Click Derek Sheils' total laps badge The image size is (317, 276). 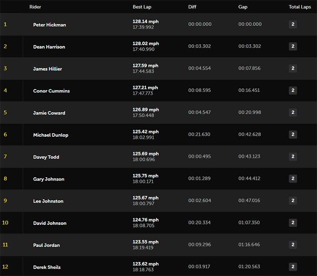coord(293,267)
